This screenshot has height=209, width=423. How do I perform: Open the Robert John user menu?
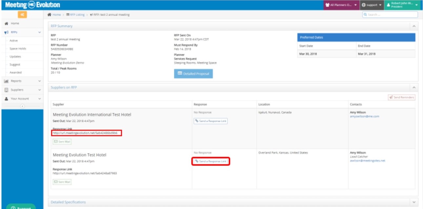402,5
